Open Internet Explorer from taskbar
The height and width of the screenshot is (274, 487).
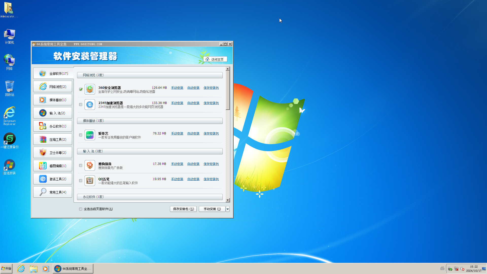coord(21,269)
